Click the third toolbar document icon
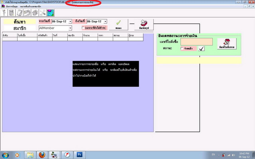The width and height of the screenshot is (255, 159). pos(18,12)
